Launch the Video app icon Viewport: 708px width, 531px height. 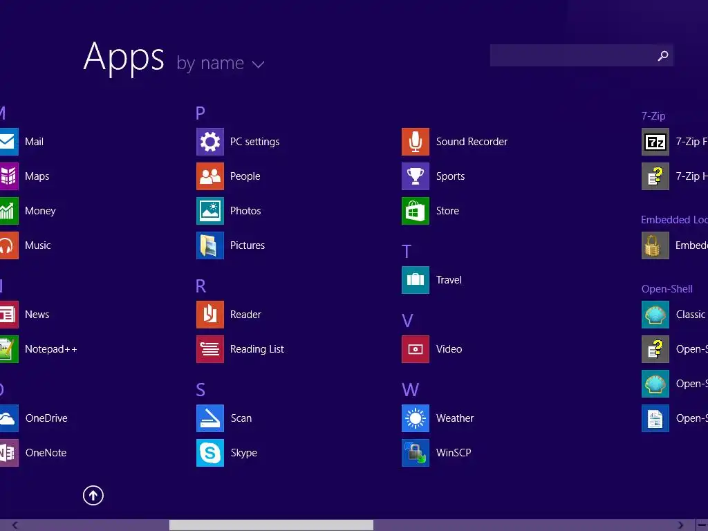[416, 349]
